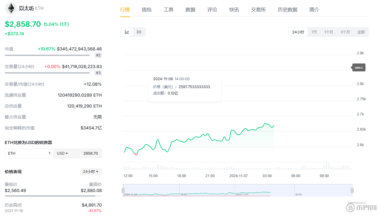This screenshot has height=216, width=380.
Task: Open the USD currency dropdown
Action: pyautogui.click(x=62, y=153)
